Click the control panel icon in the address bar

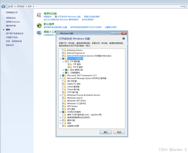[x=12, y=7]
